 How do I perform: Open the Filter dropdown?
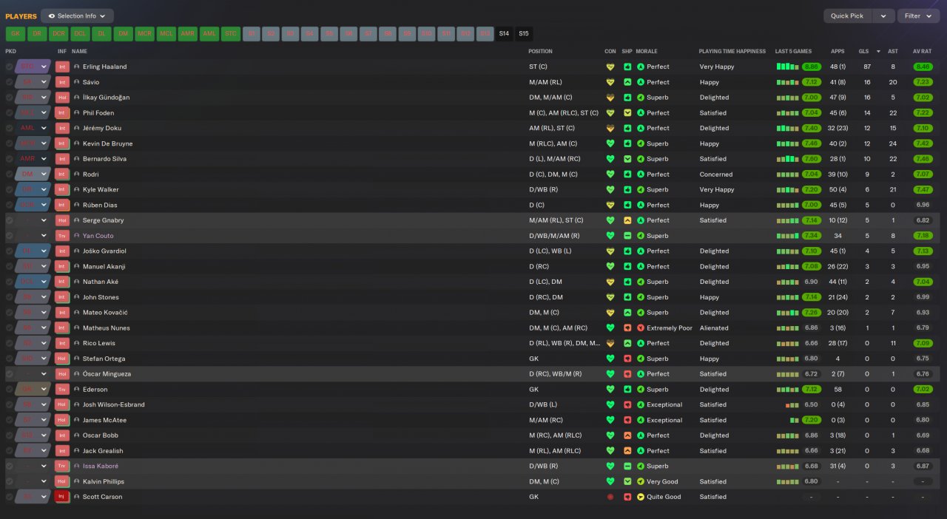918,16
